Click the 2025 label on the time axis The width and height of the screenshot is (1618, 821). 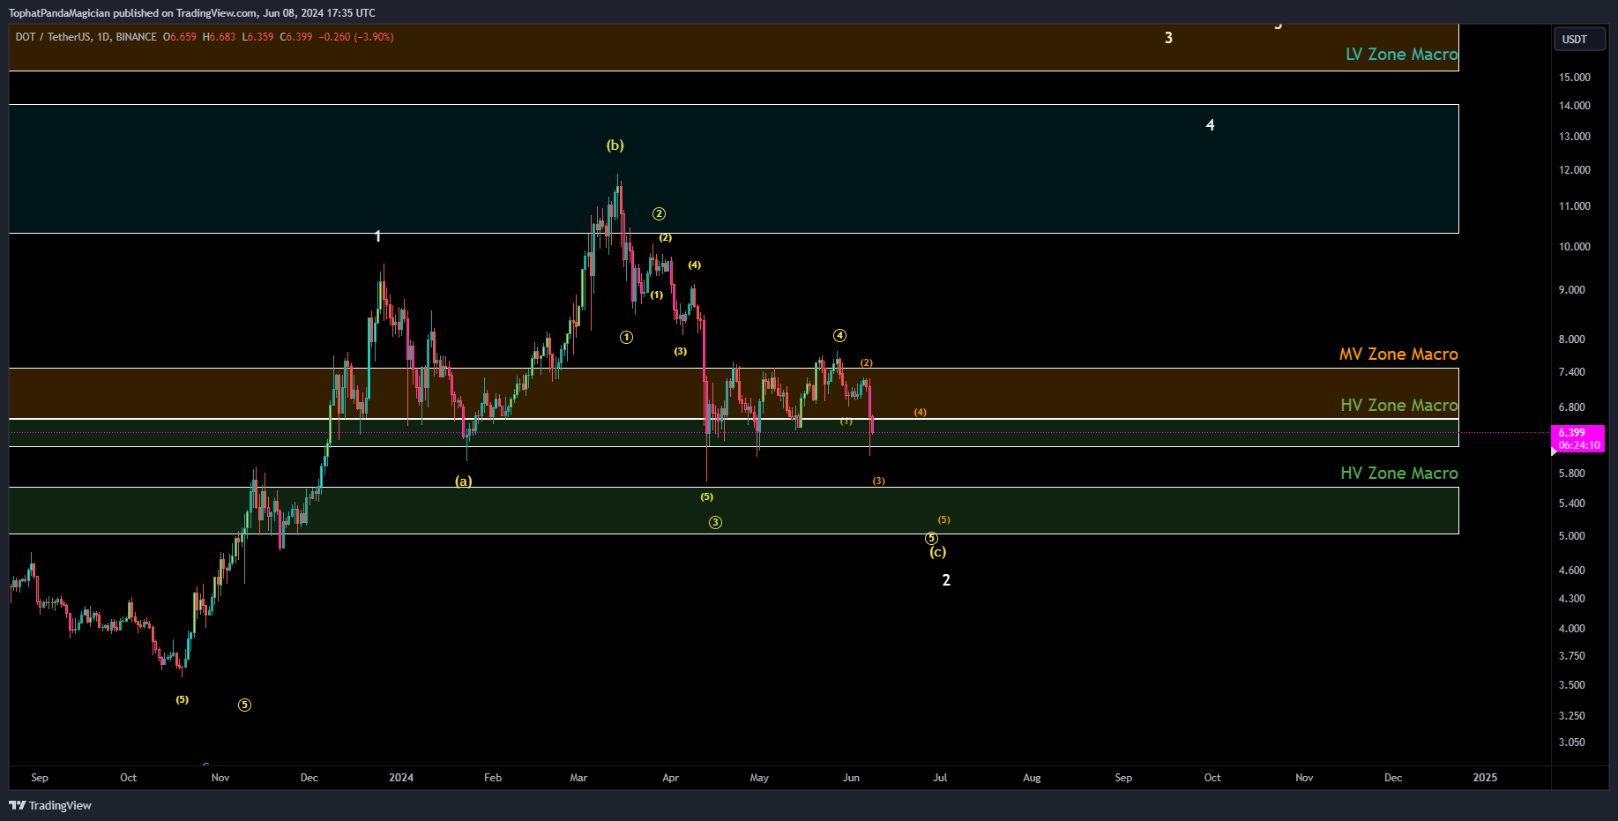pyautogui.click(x=1485, y=778)
